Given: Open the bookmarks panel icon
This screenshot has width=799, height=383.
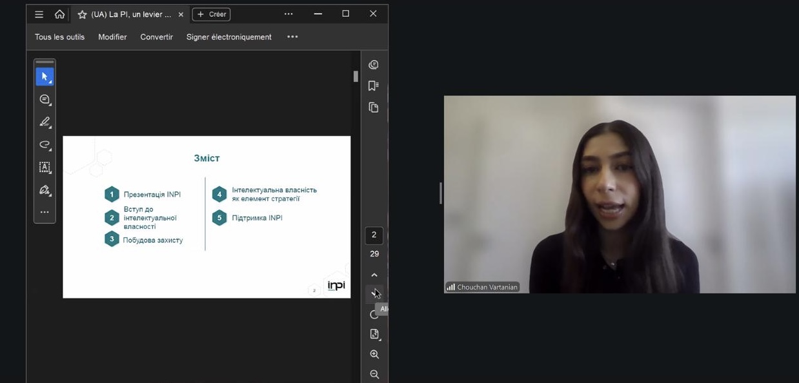Looking at the screenshot, I should pyautogui.click(x=374, y=86).
